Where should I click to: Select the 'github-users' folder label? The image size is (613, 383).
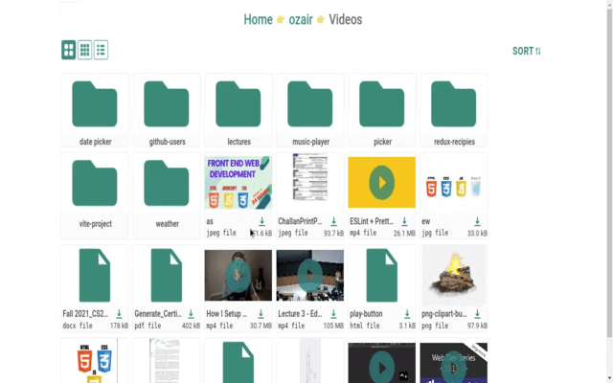pyautogui.click(x=168, y=142)
